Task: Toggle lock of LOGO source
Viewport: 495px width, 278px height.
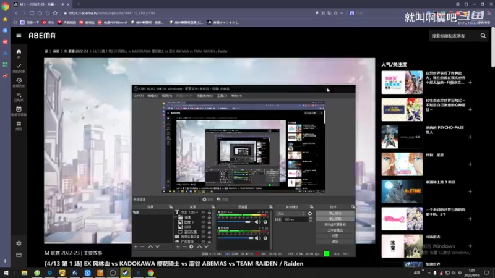Action: (x=209, y=227)
